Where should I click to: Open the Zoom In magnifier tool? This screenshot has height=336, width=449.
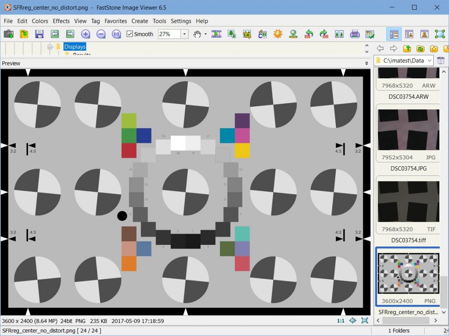(86, 34)
